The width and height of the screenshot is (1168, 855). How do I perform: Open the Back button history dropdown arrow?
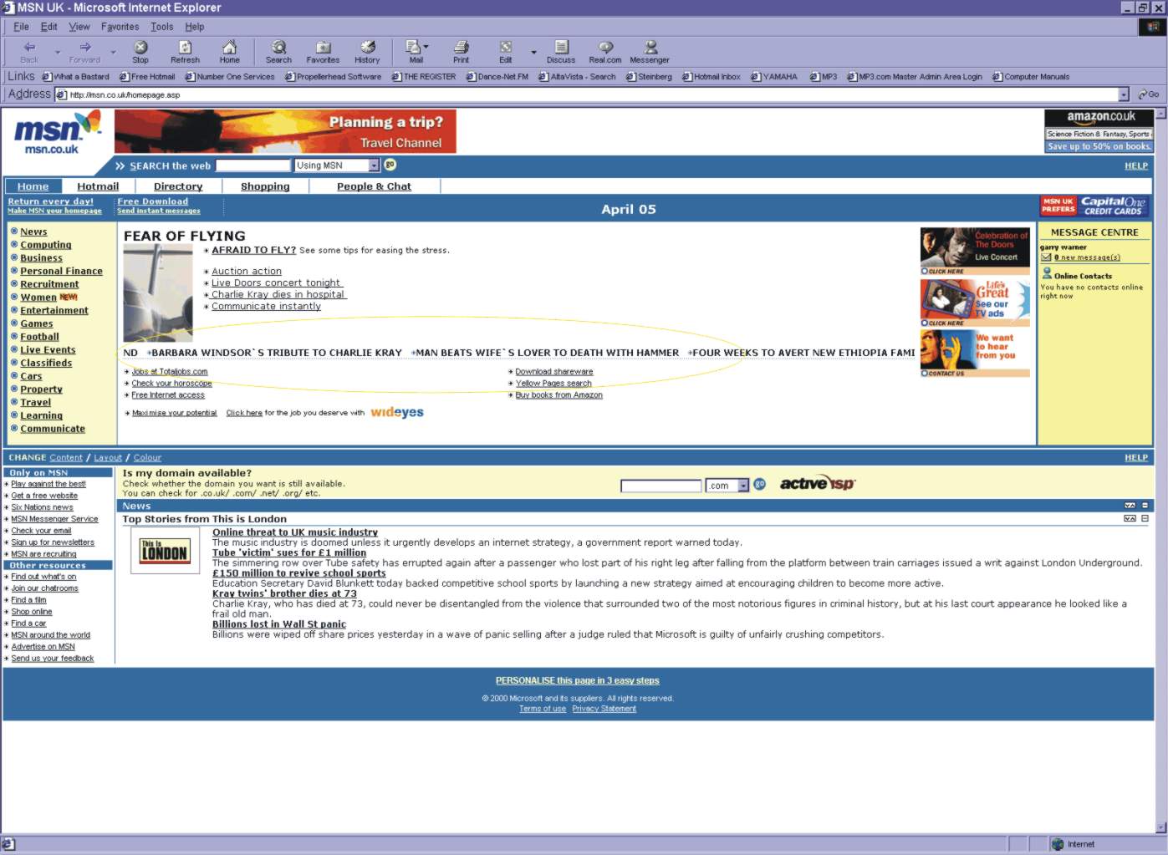58,52
